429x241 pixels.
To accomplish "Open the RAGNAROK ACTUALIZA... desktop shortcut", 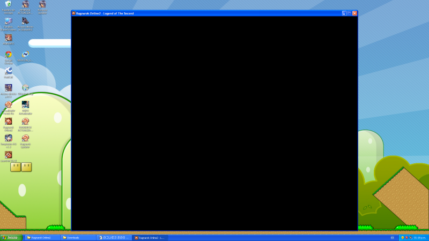I will click(25, 124).
